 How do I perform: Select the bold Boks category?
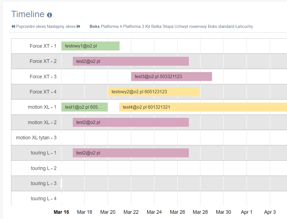pyautogui.click(x=95, y=26)
